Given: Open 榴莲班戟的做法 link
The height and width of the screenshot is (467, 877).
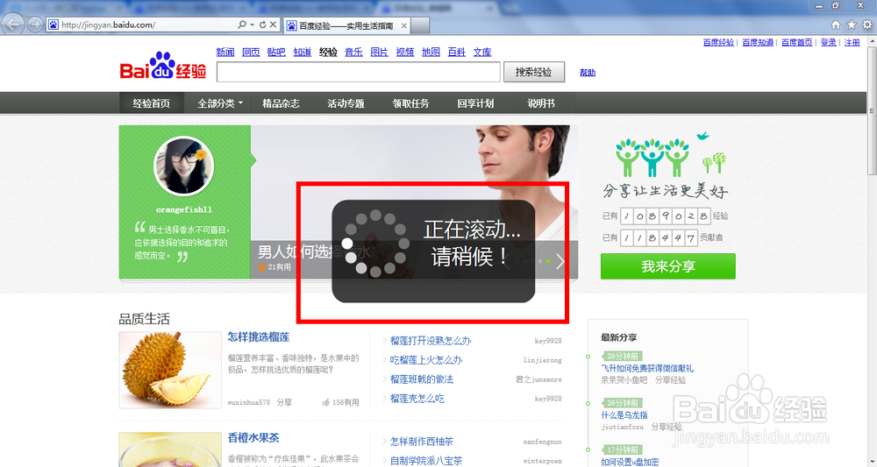Looking at the screenshot, I should (x=422, y=379).
